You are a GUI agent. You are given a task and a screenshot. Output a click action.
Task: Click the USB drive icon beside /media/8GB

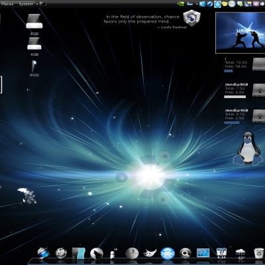click(258, 90)
